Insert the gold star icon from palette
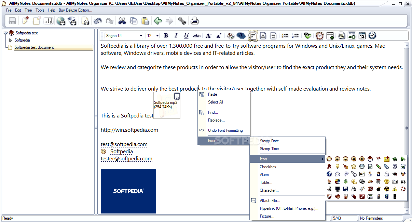 (x=354, y=166)
